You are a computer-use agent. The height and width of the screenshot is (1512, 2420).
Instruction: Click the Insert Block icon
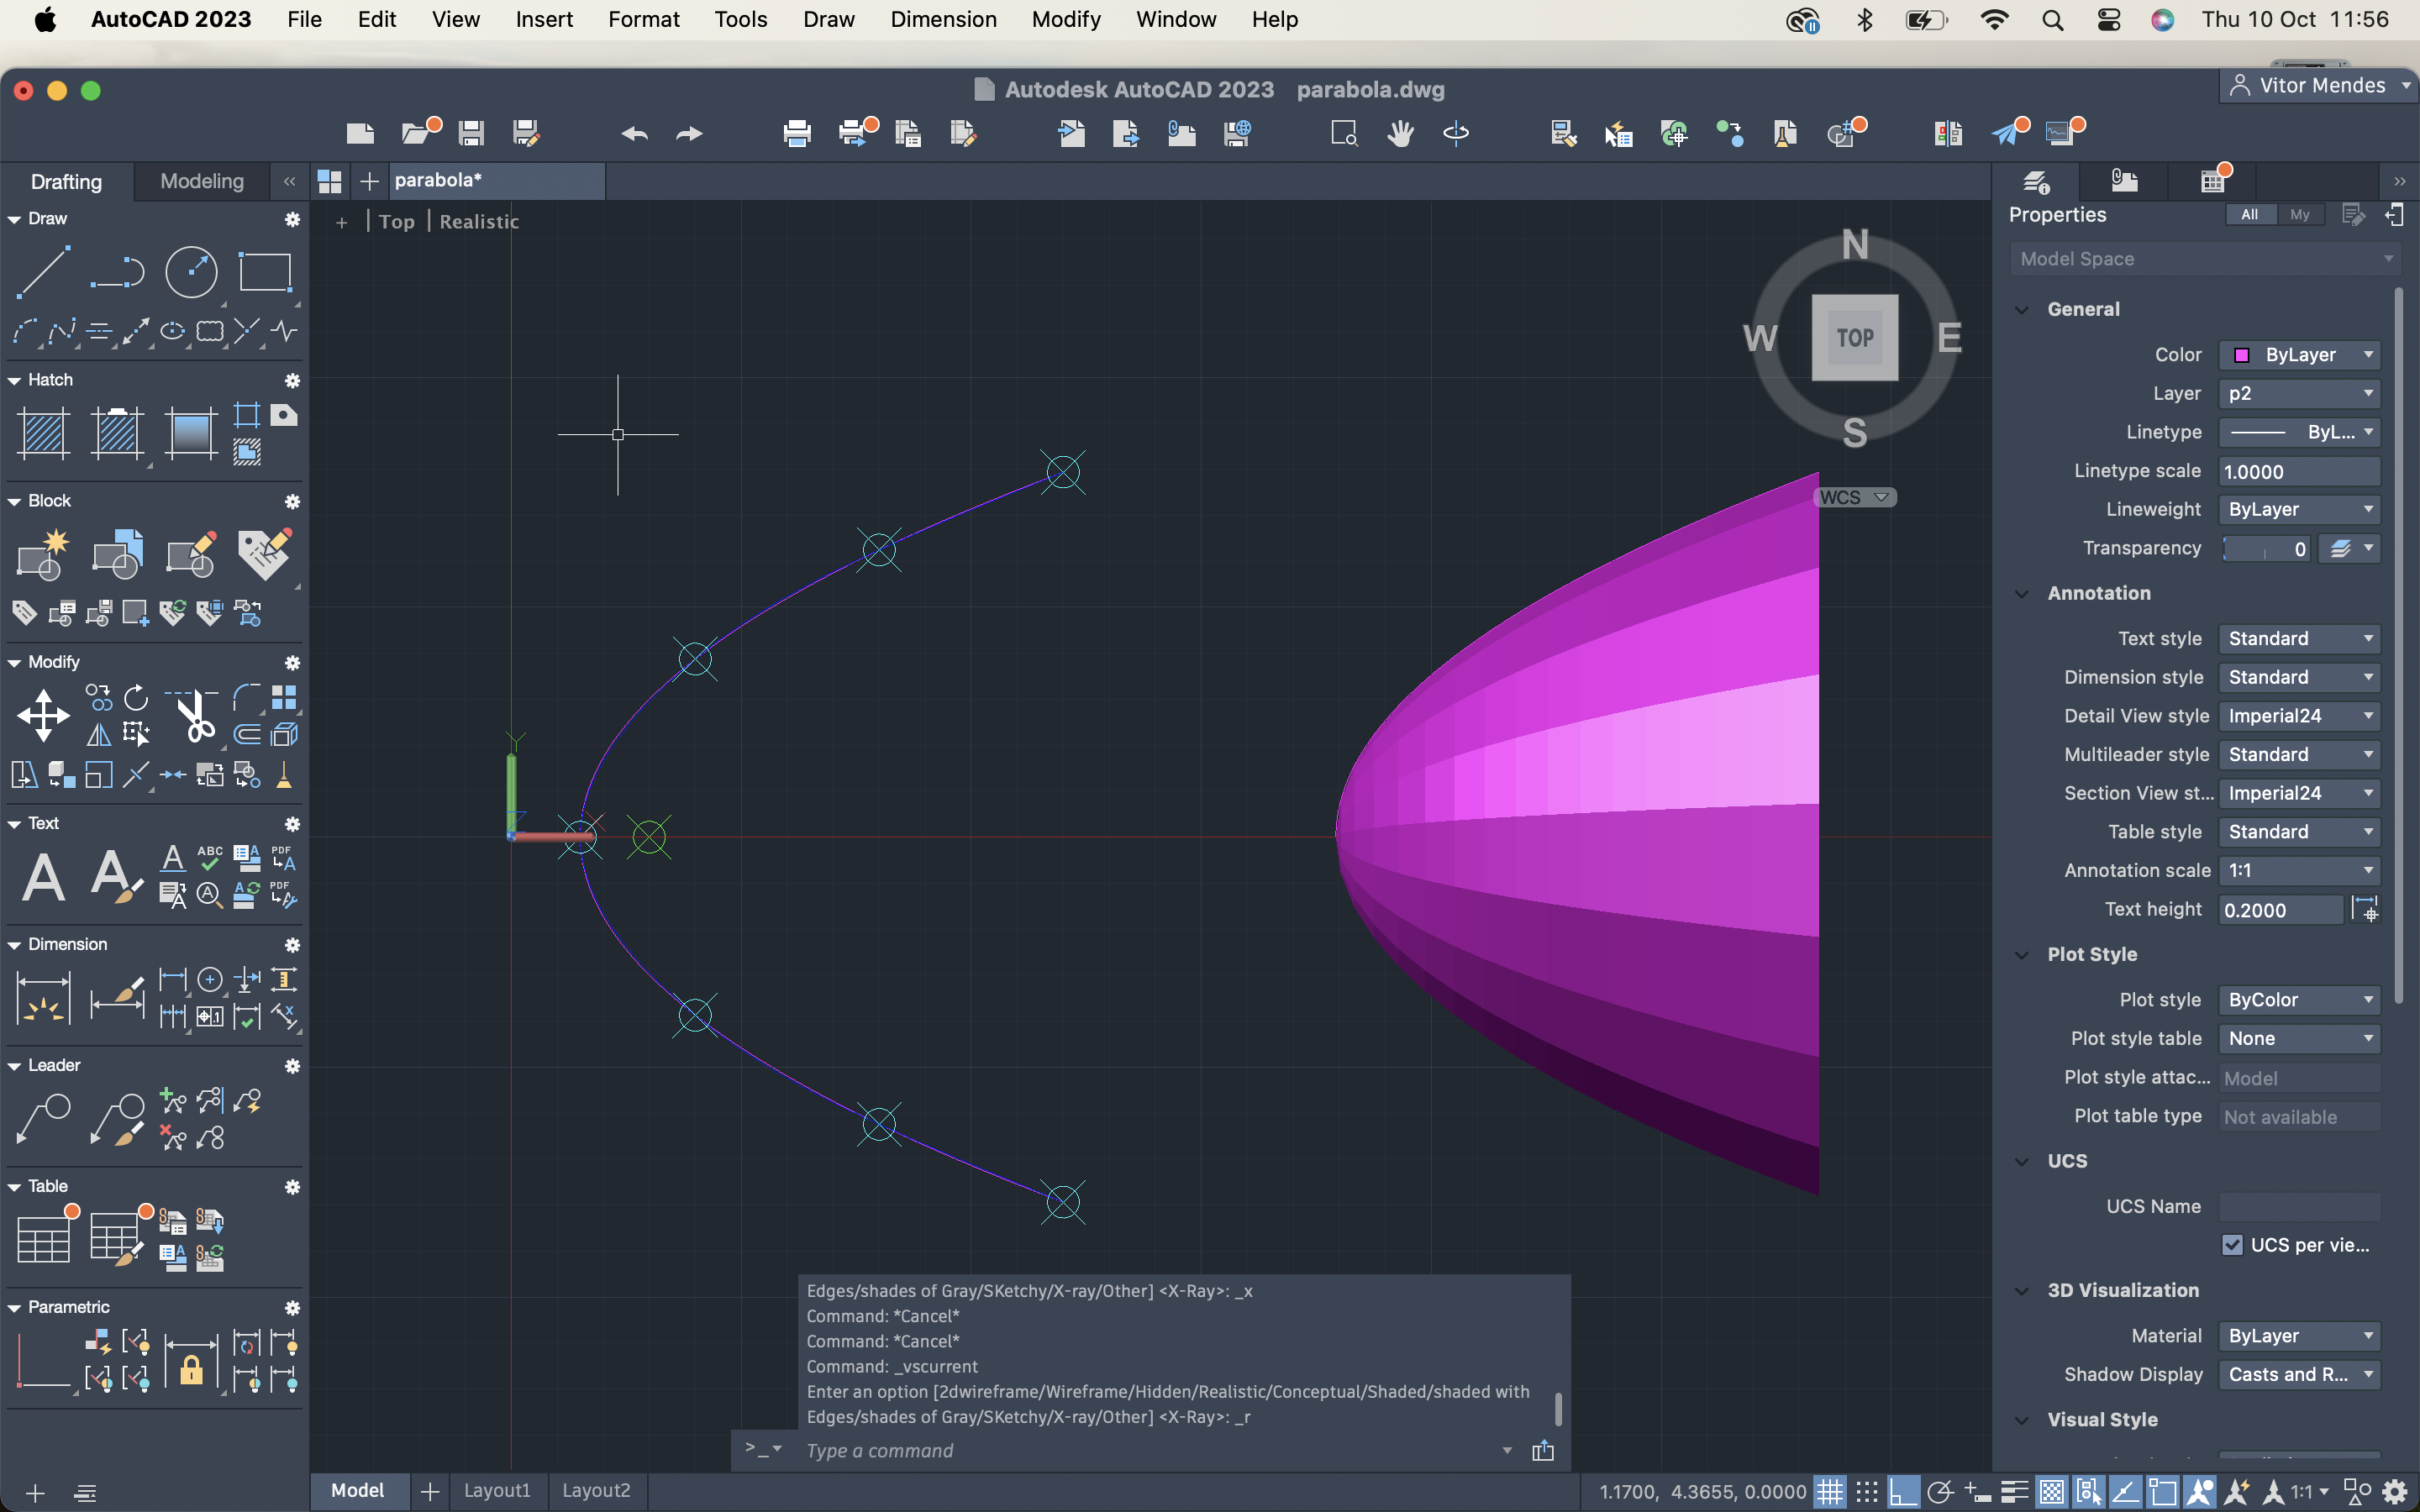point(117,555)
